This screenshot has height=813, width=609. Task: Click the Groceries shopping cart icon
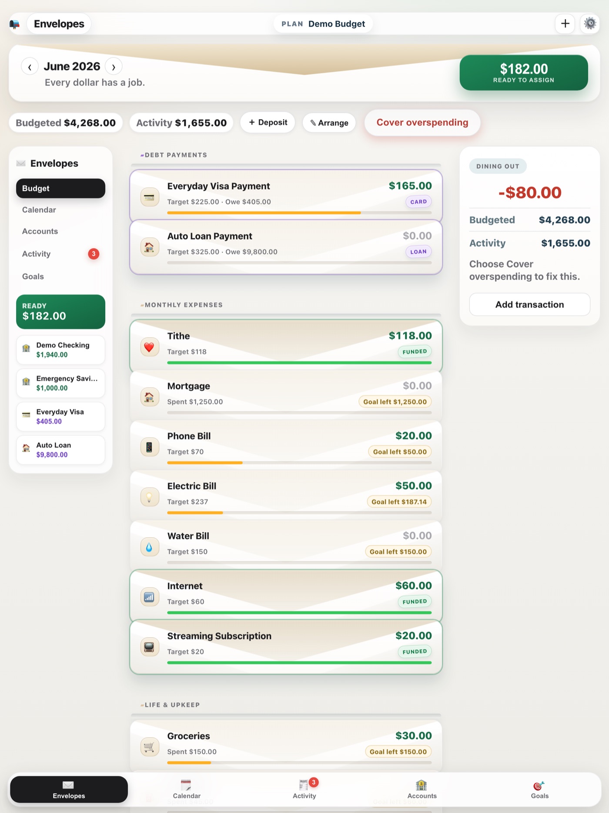tap(149, 747)
